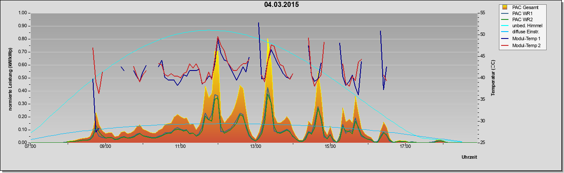Screen dimensions: 564x173
Task: Click the Uhrzeit axis title
Action: pos(469,157)
